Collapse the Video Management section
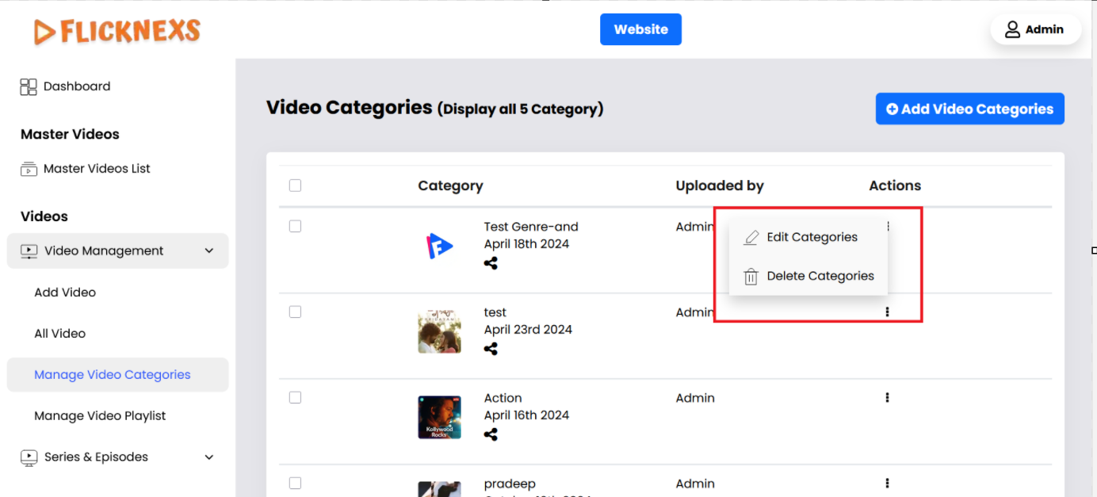The width and height of the screenshot is (1097, 497). 209,251
